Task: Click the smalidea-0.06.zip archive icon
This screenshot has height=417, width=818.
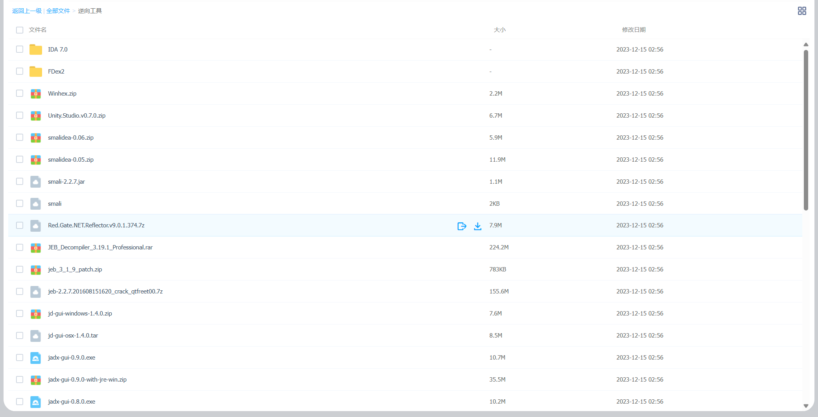Action: click(x=36, y=138)
